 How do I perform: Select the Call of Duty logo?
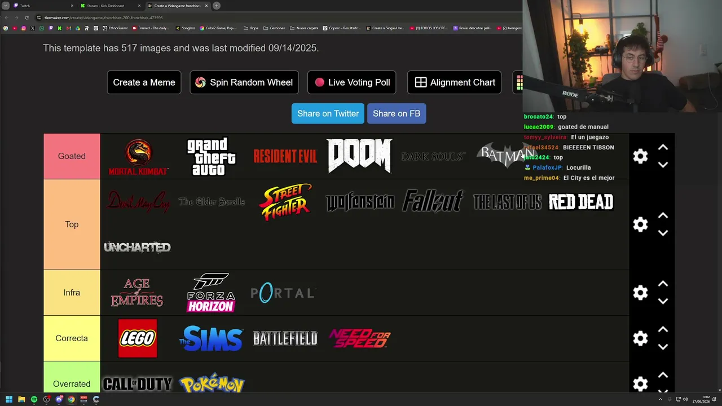pyautogui.click(x=138, y=384)
